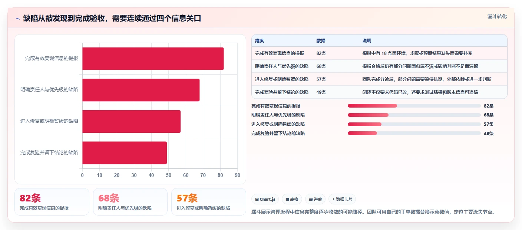Viewport: 522px width, 230px height.
Task: Click the 说明 column header
Action: tap(367, 41)
